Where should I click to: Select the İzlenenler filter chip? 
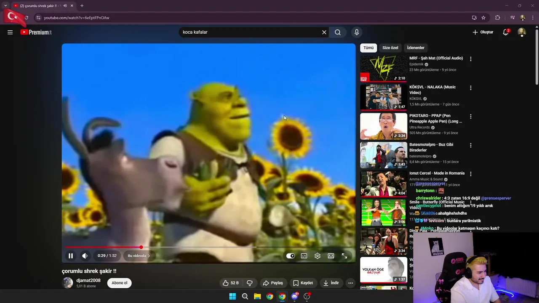tap(416, 48)
